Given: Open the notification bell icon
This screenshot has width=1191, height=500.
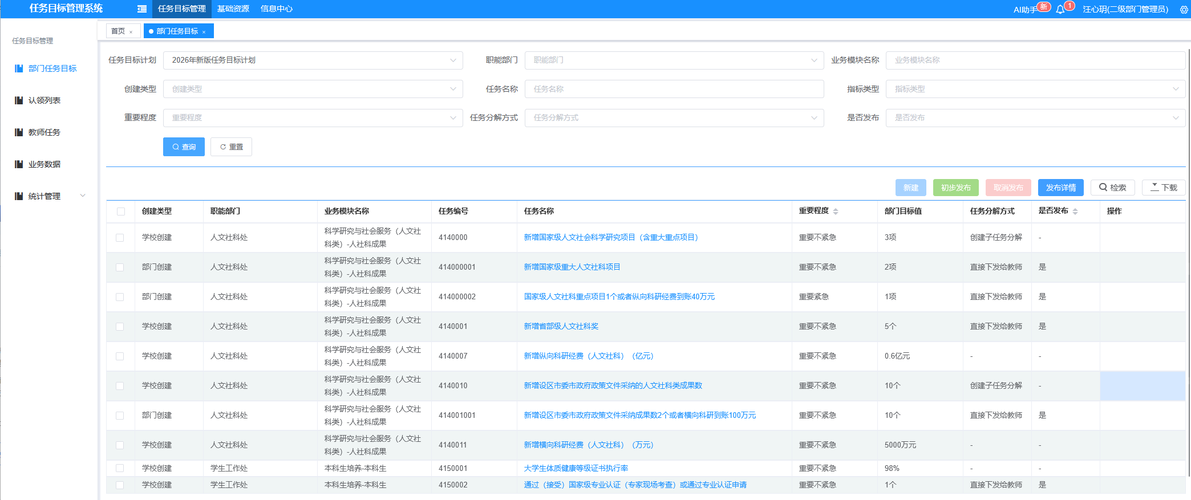Looking at the screenshot, I should coord(1060,9).
